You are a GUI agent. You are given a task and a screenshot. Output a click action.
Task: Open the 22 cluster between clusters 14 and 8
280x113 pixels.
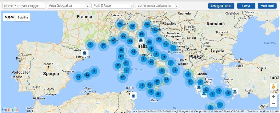pyautogui.click(x=87, y=75)
